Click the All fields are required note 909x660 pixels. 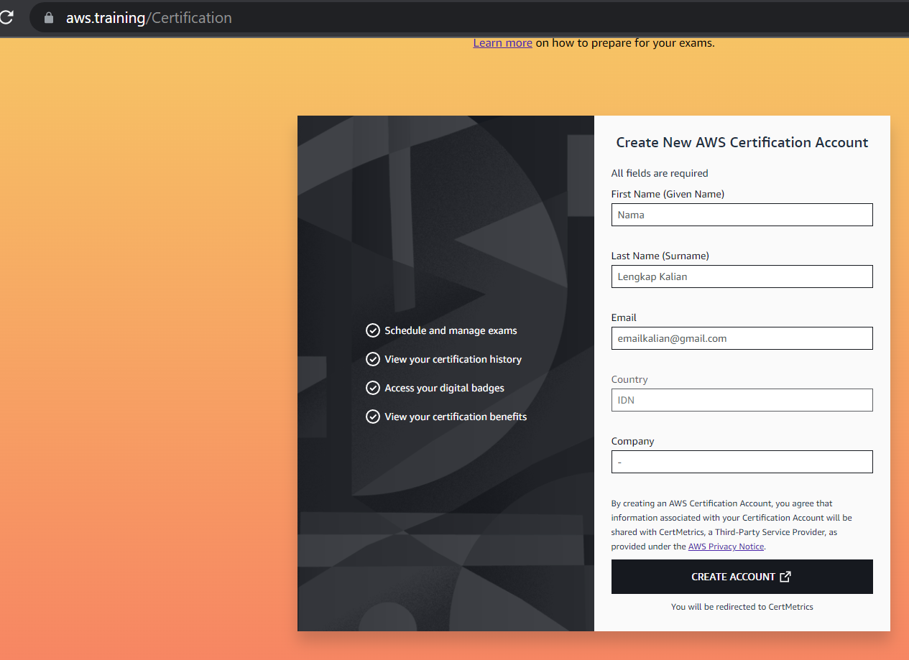[660, 173]
